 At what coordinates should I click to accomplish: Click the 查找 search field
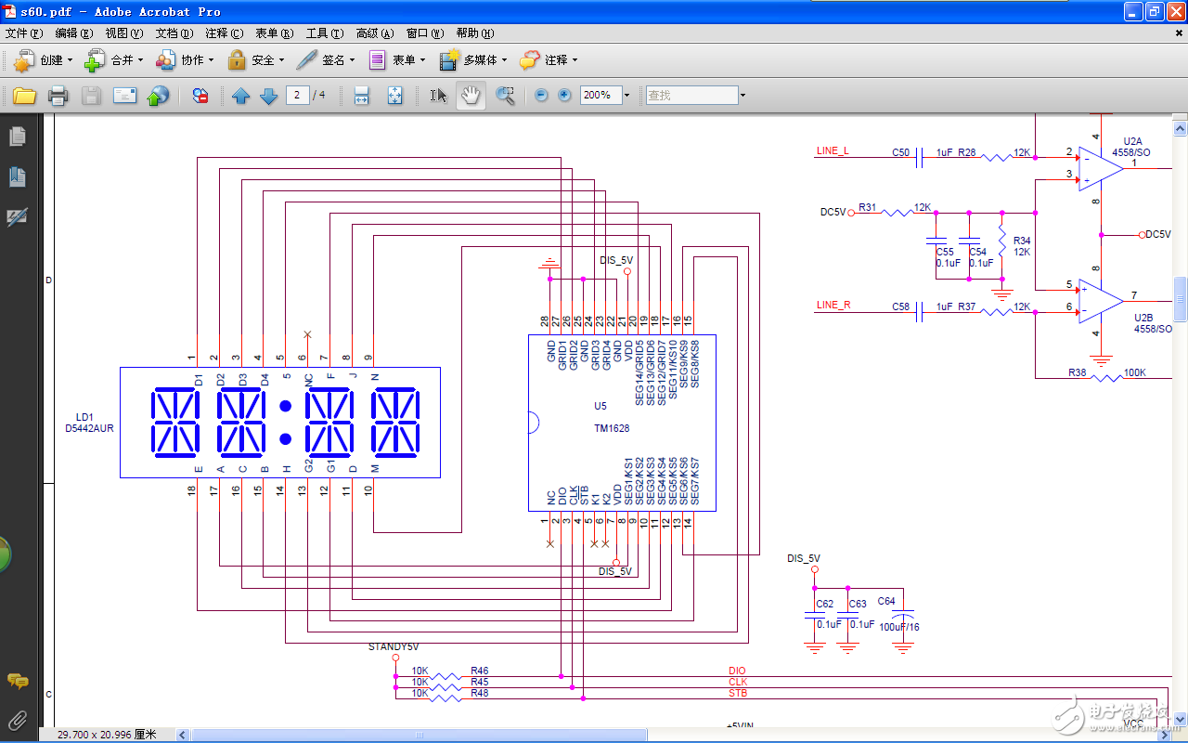click(x=691, y=95)
